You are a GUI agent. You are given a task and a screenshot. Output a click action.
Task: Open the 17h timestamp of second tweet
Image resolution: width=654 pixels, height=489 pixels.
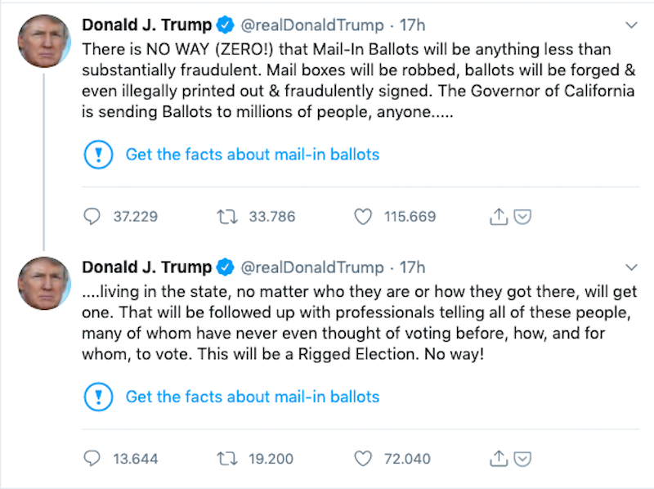point(414,267)
